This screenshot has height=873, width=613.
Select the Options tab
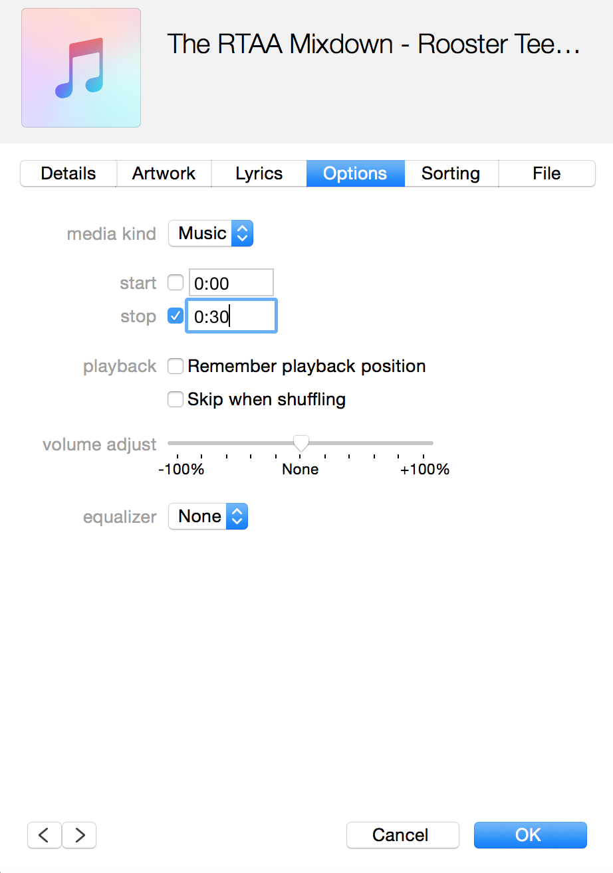point(355,173)
